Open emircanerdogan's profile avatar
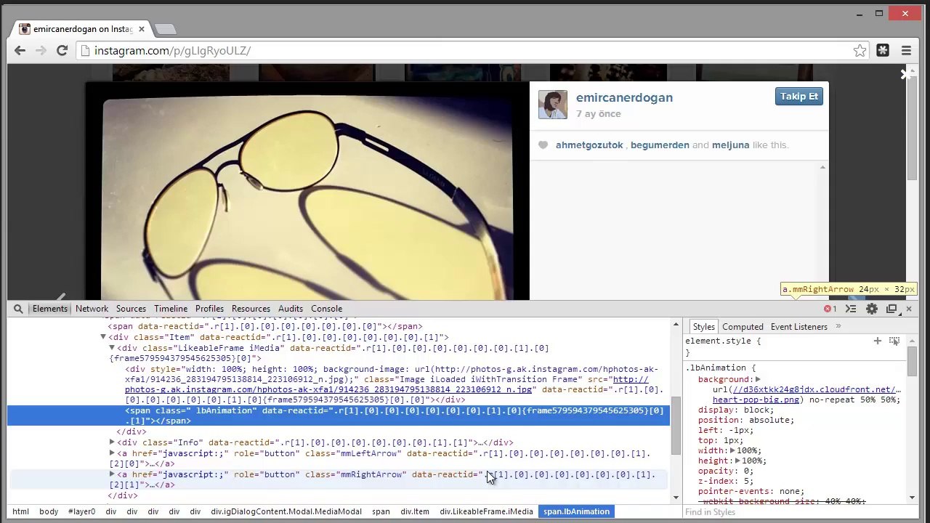The width and height of the screenshot is (930, 523). click(x=553, y=105)
